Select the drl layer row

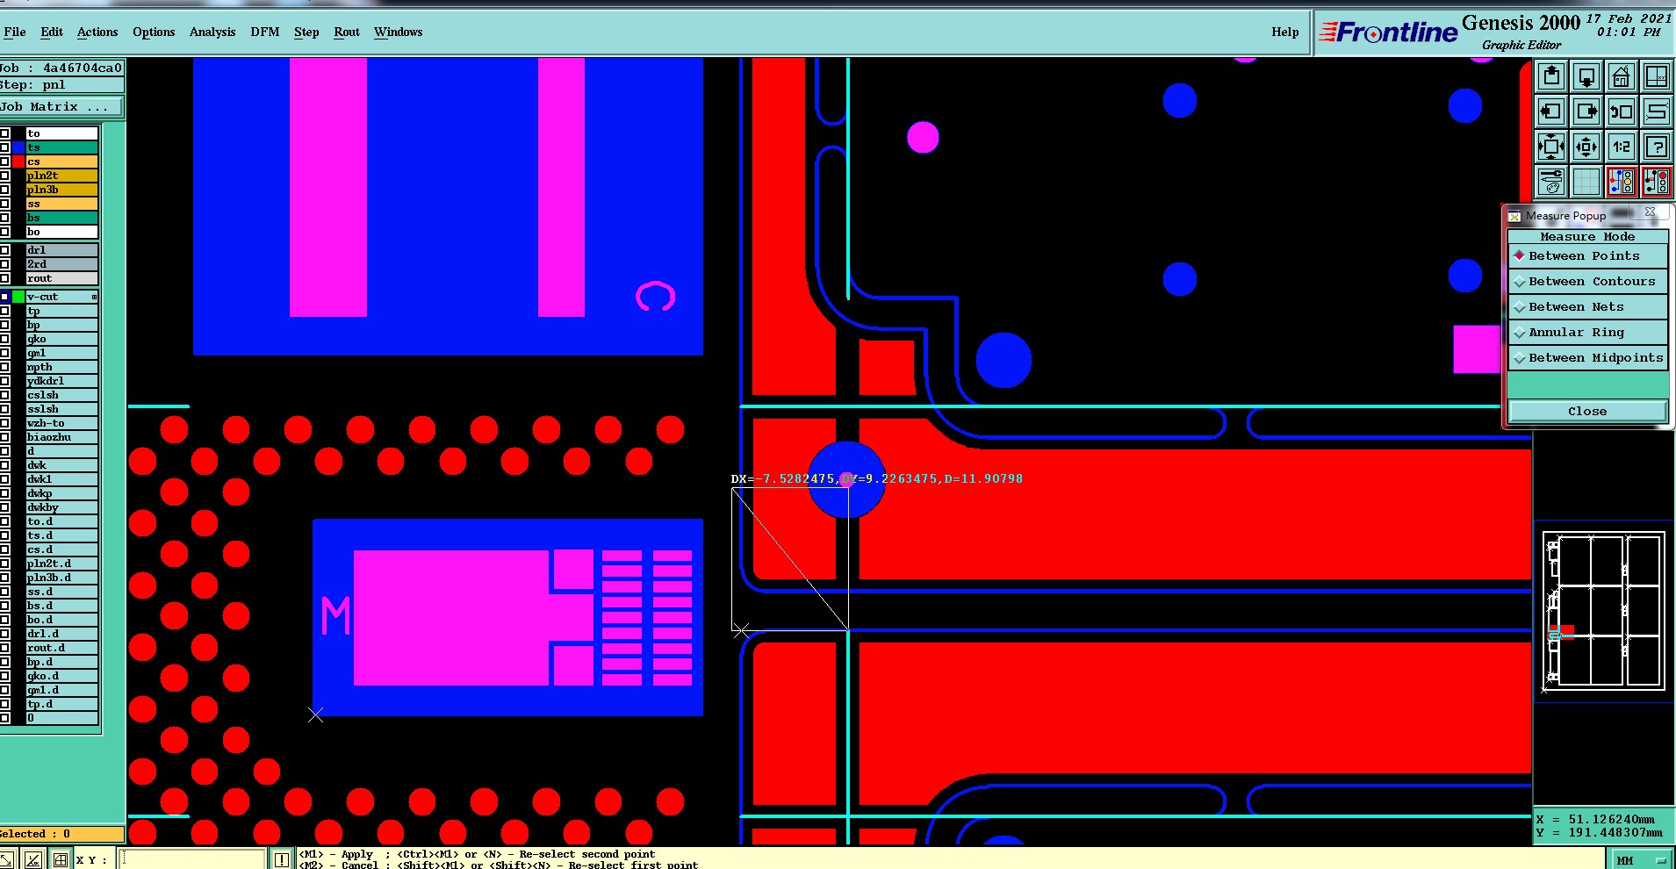(61, 250)
